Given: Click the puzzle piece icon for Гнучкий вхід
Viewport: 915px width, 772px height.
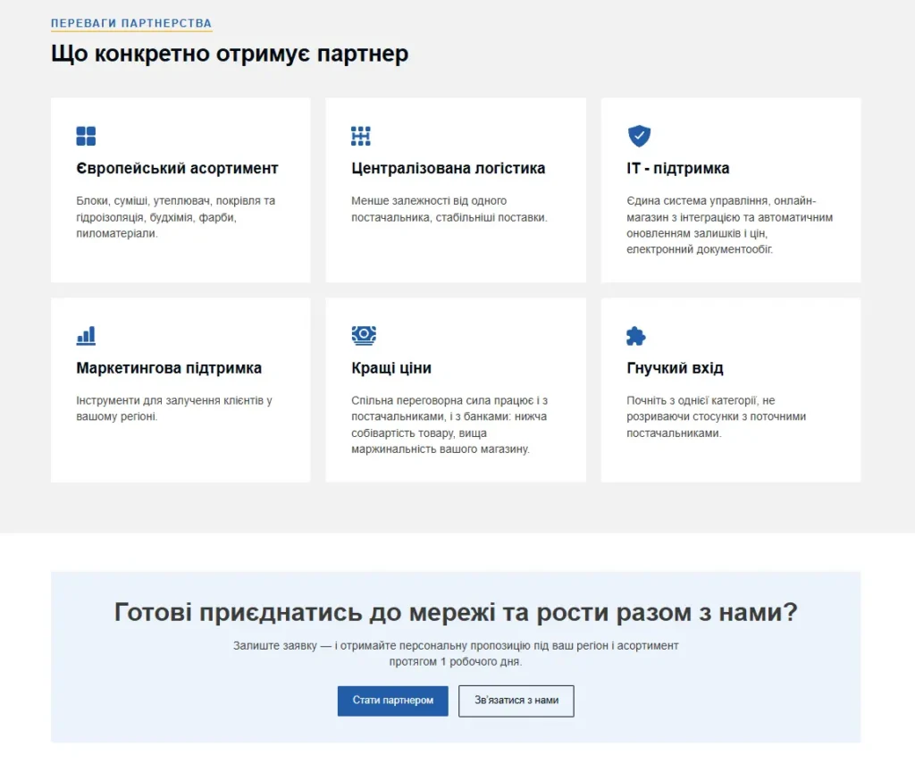Looking at the screenshot, I should 636,336.
